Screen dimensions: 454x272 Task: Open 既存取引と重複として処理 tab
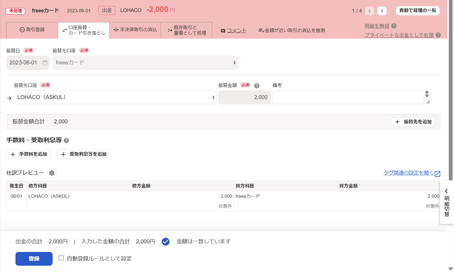tap(187, 30)
